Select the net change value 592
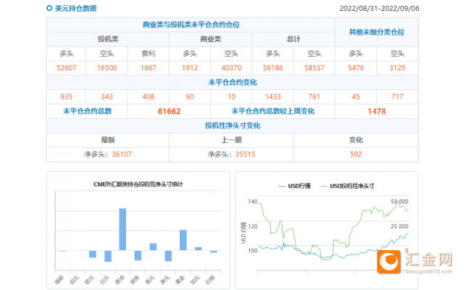The width and height of the screenshot is (464, 290). (356, 154)
